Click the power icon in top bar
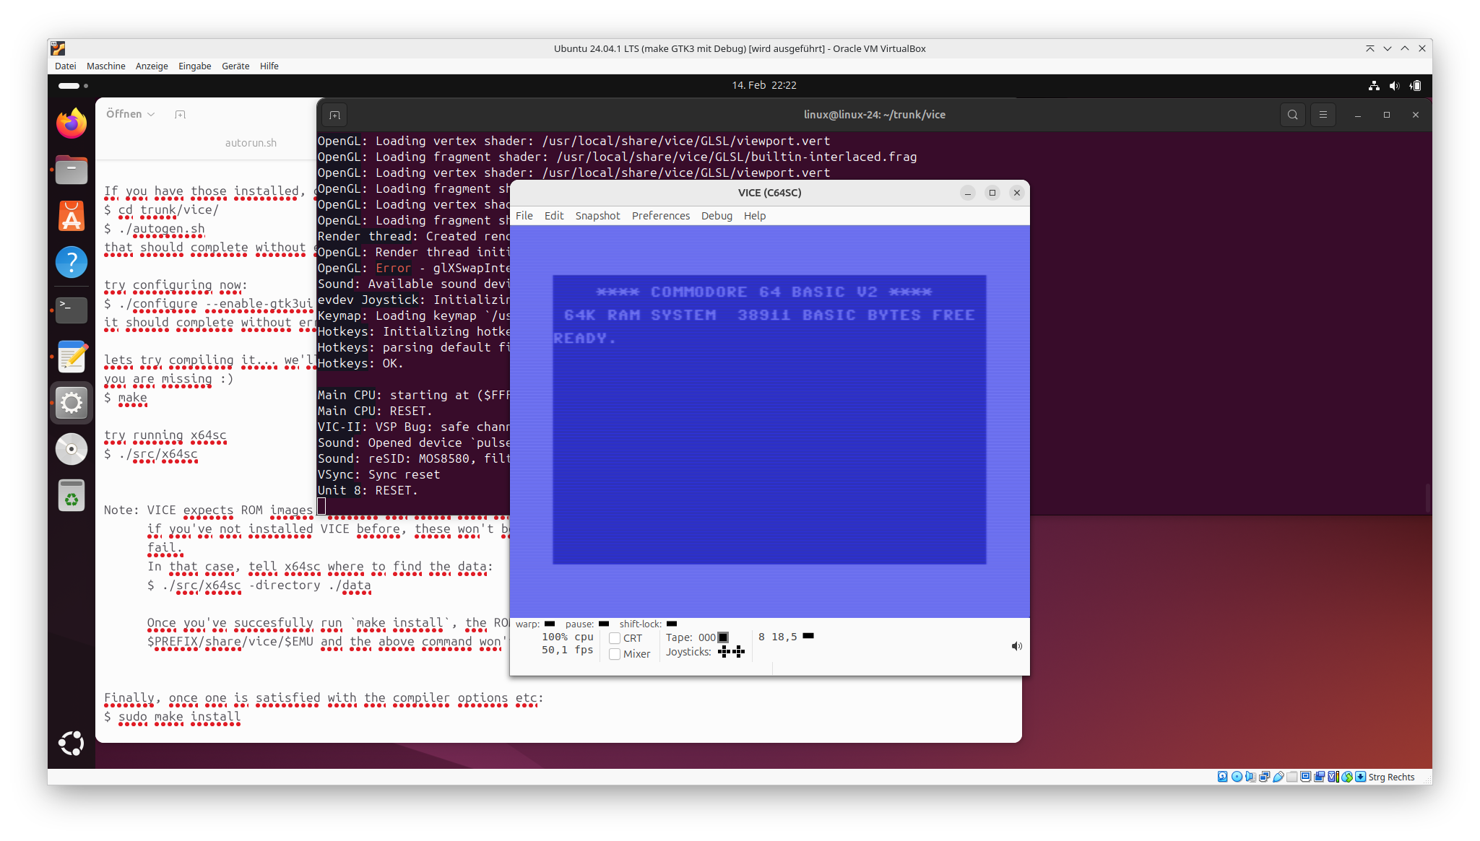 1416,85
